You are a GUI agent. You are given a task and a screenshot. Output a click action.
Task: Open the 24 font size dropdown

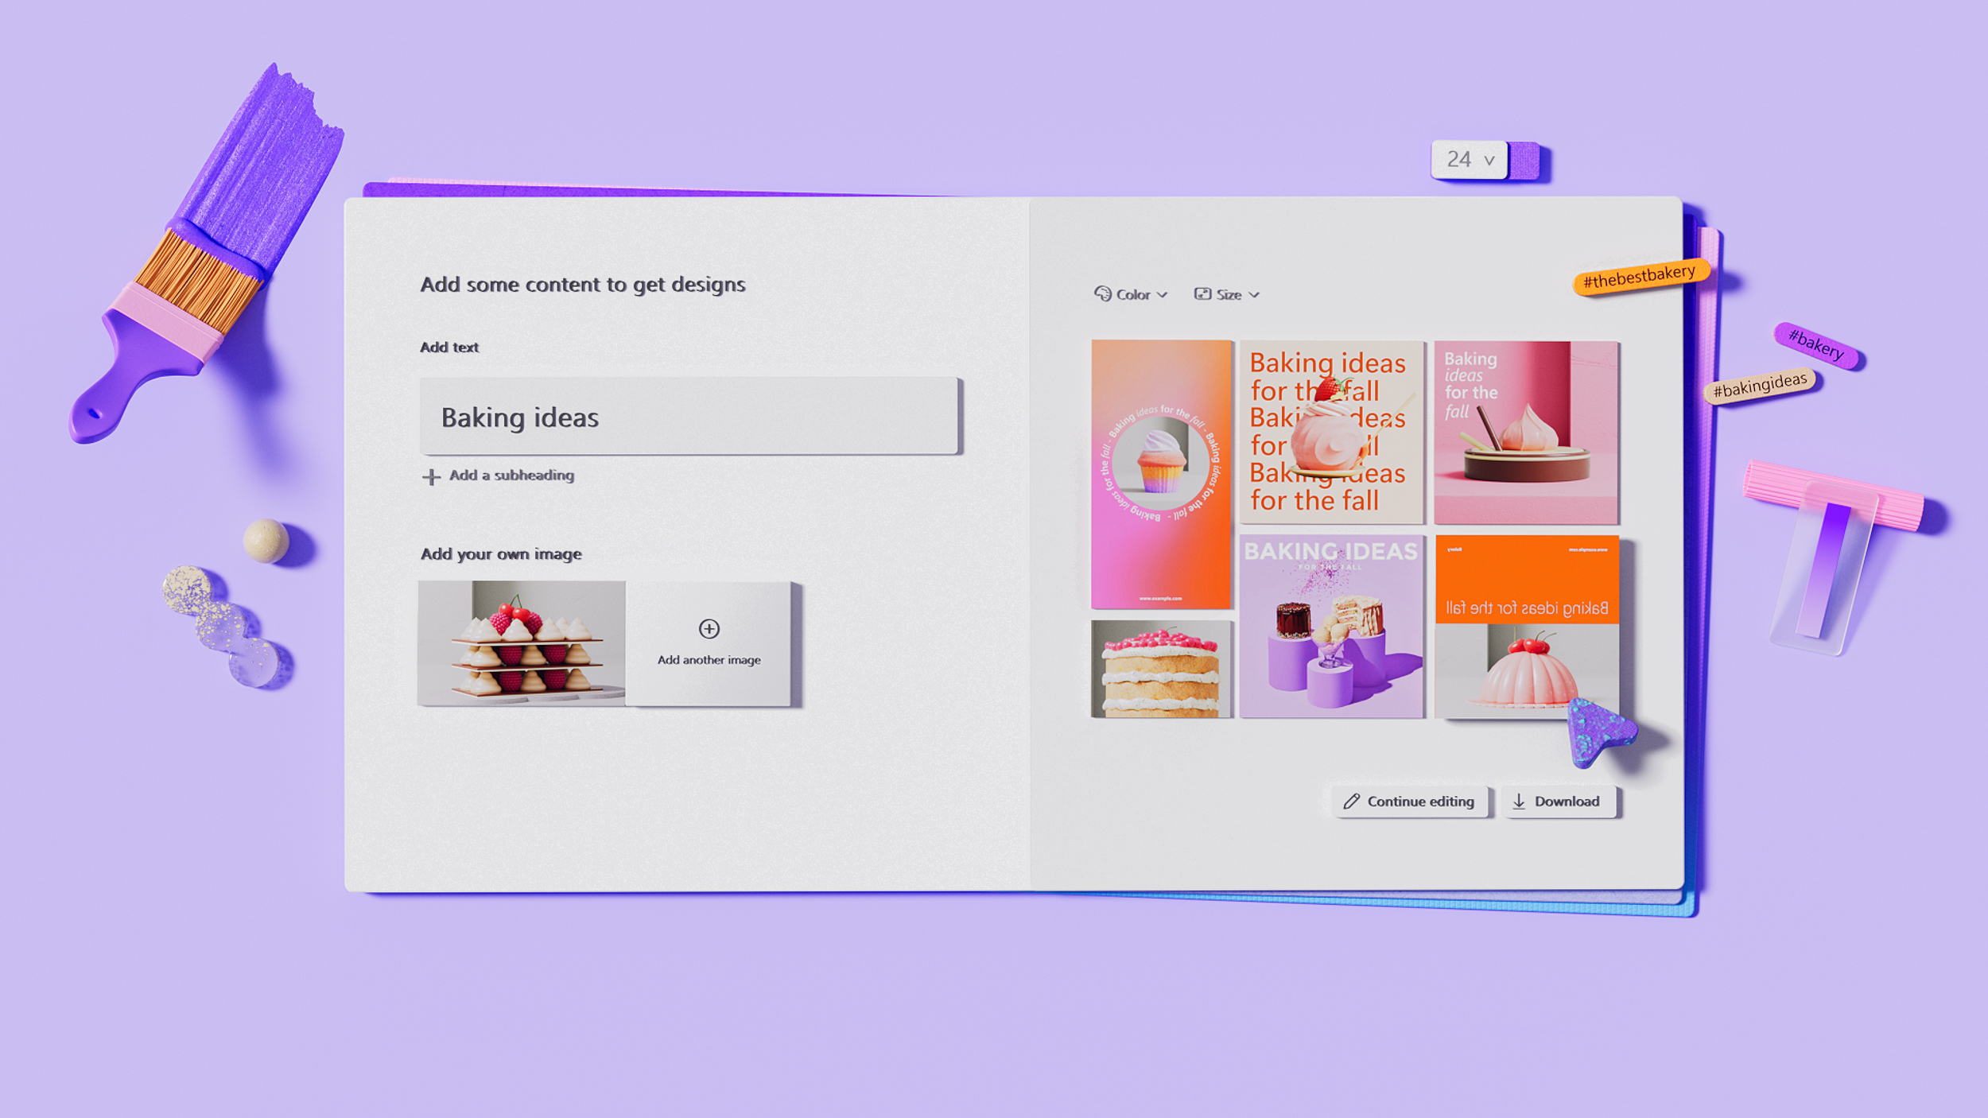coord(1470,160)
